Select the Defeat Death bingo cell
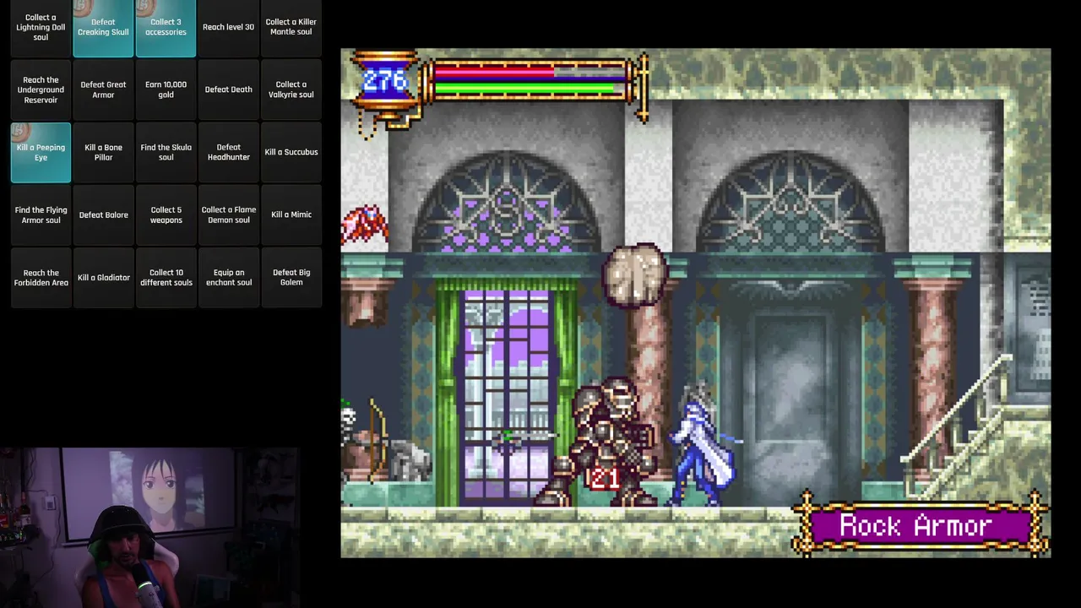The height and width of the screenshot is (608, 1081). point(228,90)
